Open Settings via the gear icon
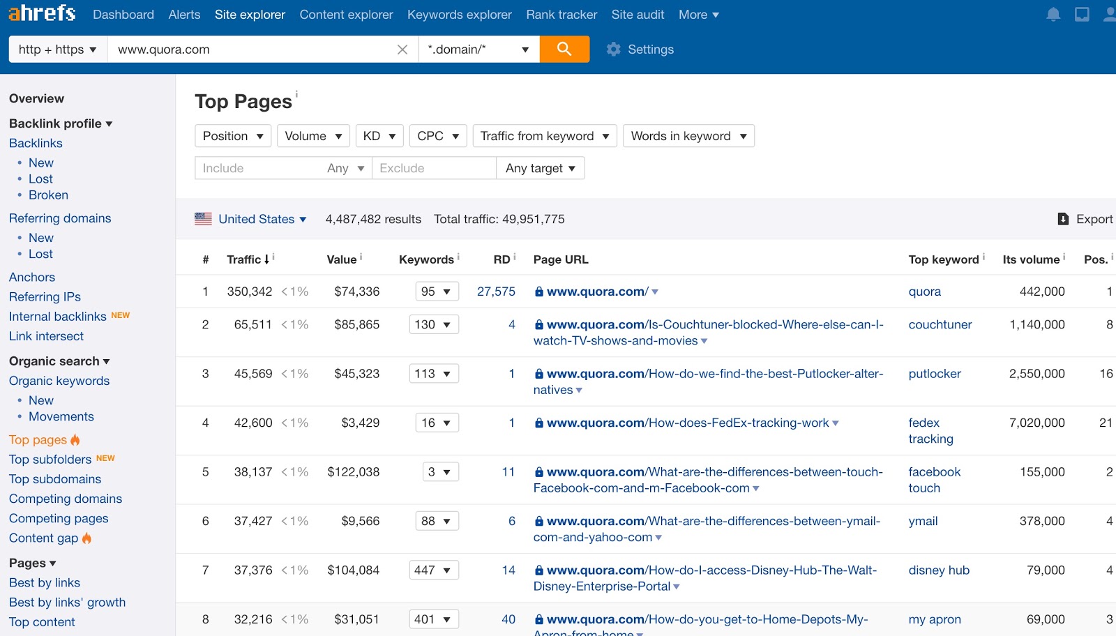Image resolution: width=1116 pixels, height=636 pixels. point(613,49)
